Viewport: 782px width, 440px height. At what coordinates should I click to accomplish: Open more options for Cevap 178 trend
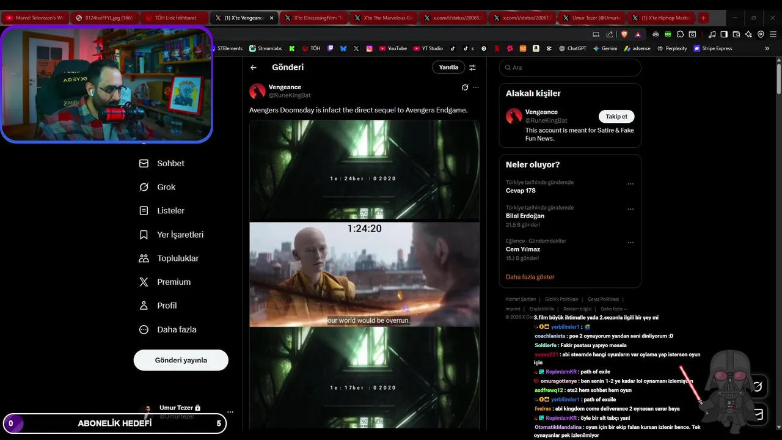[630, 183]
